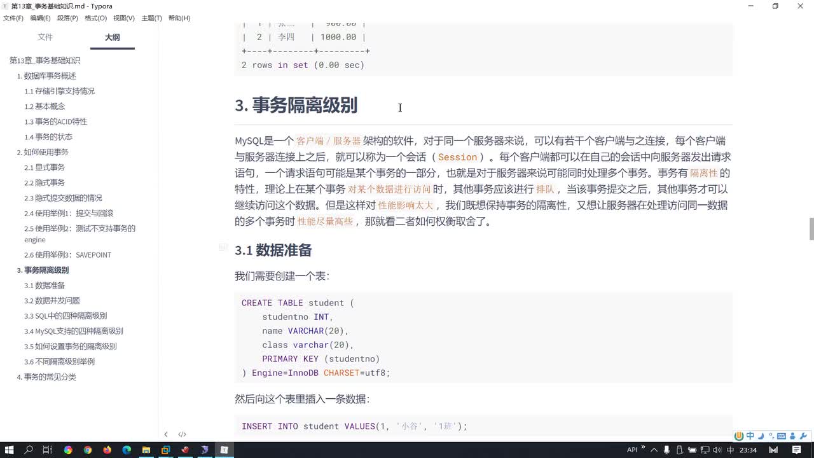Open VMware-style boxes app on taskbar
This screenshot has height=458, width=814.
pos(165,450)
